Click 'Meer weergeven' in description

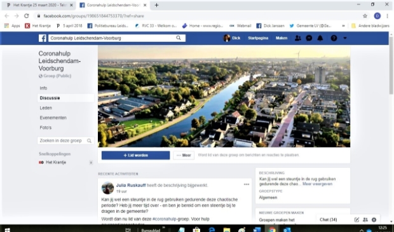click(317, 184)
